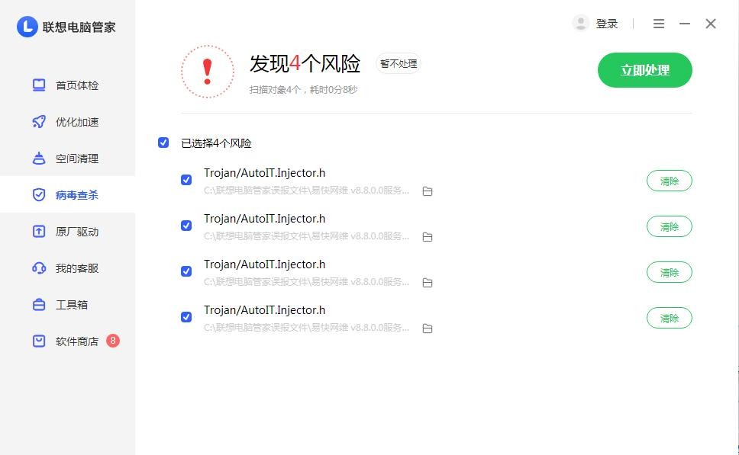This screenshot has height=455, width=739.
Task: Uncheck the third Trojan/AutoIT.Injector.h checkbox
Action: (186, 271)
